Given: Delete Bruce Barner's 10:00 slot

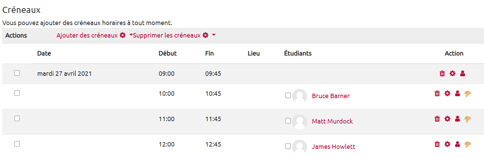Looking at the screenshot, I should [437, 93].
